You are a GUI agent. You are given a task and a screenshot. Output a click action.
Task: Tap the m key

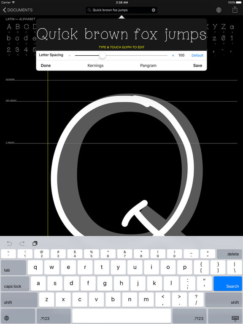146,300
